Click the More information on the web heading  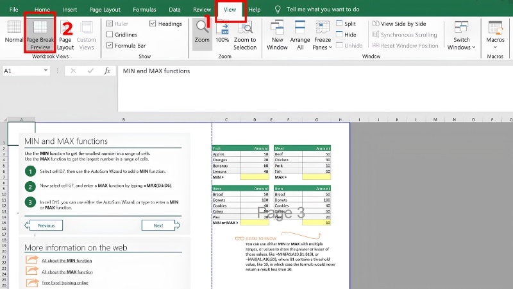[x=76, y=247]
